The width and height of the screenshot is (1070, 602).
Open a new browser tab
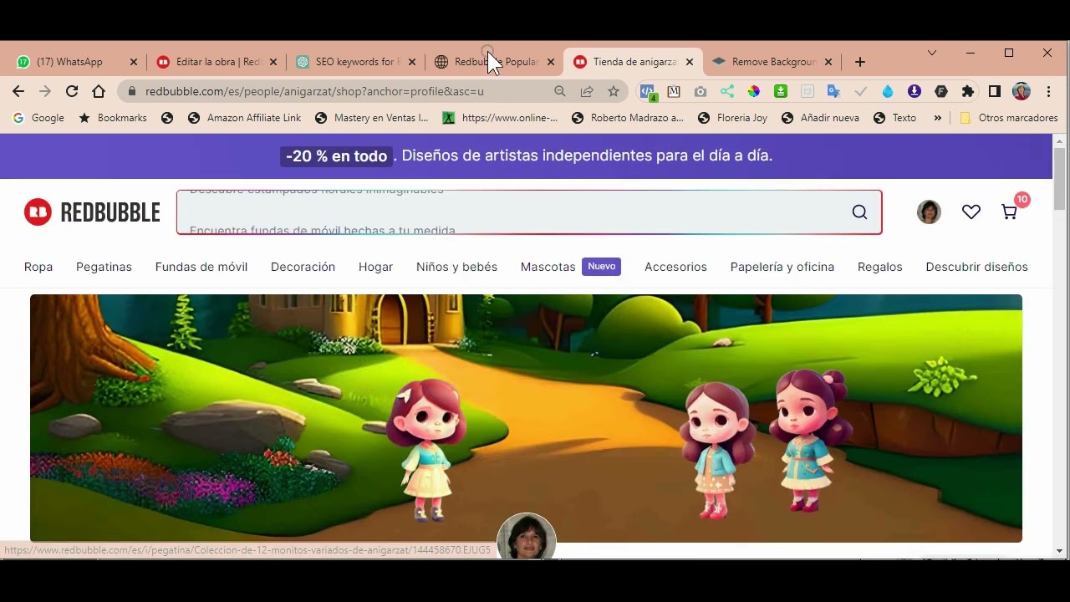click(860, 62)
